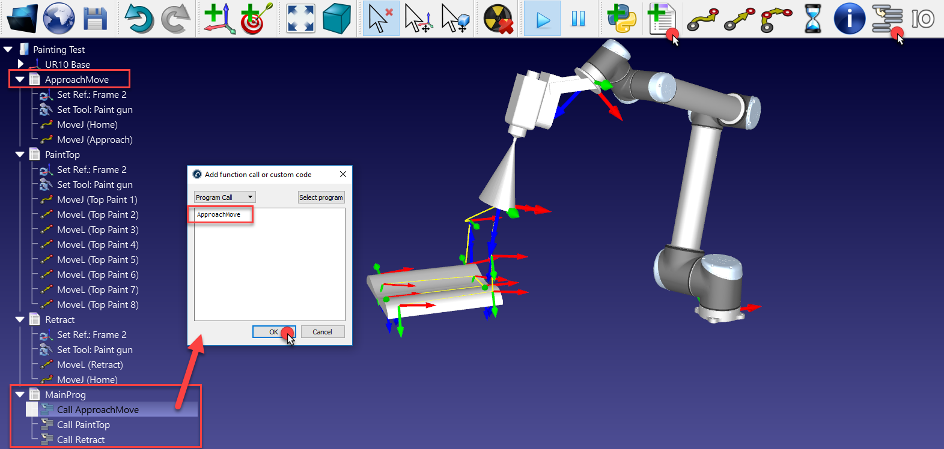944x449 pixels.
Task: Expand the UR10 Base tree node
Action: [x=20, y=64]
